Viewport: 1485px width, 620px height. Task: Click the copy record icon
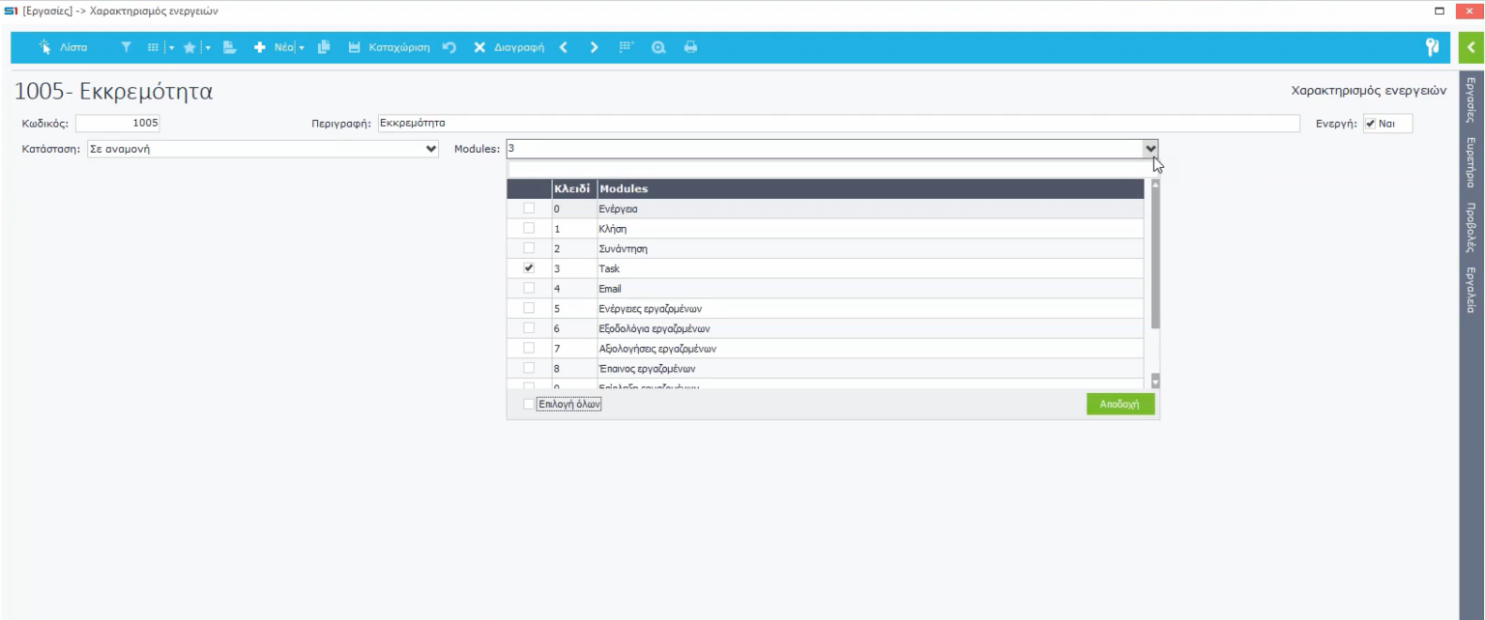[x=324, y=47]
